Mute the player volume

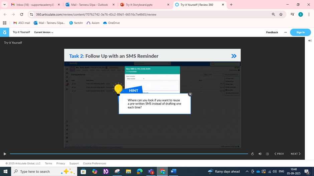(x=260, y=154)
